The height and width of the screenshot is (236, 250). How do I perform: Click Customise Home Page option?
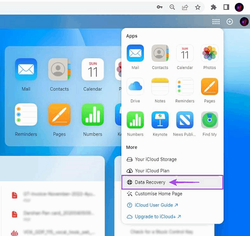[x=172, y=194]
